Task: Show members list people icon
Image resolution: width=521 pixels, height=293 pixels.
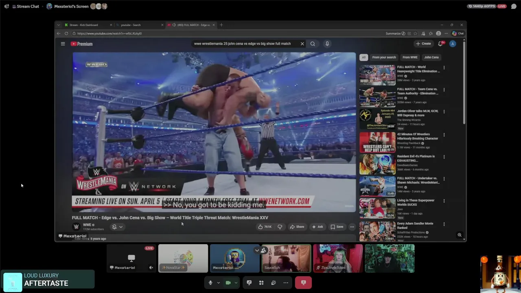Action: tap(264, 250)
